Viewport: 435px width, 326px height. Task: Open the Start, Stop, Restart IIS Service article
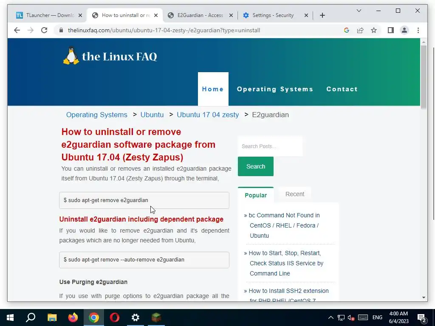(286, 263)
